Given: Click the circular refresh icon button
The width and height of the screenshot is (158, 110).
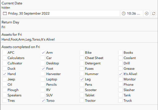Looking at the screenshot, I should (154, 13).
